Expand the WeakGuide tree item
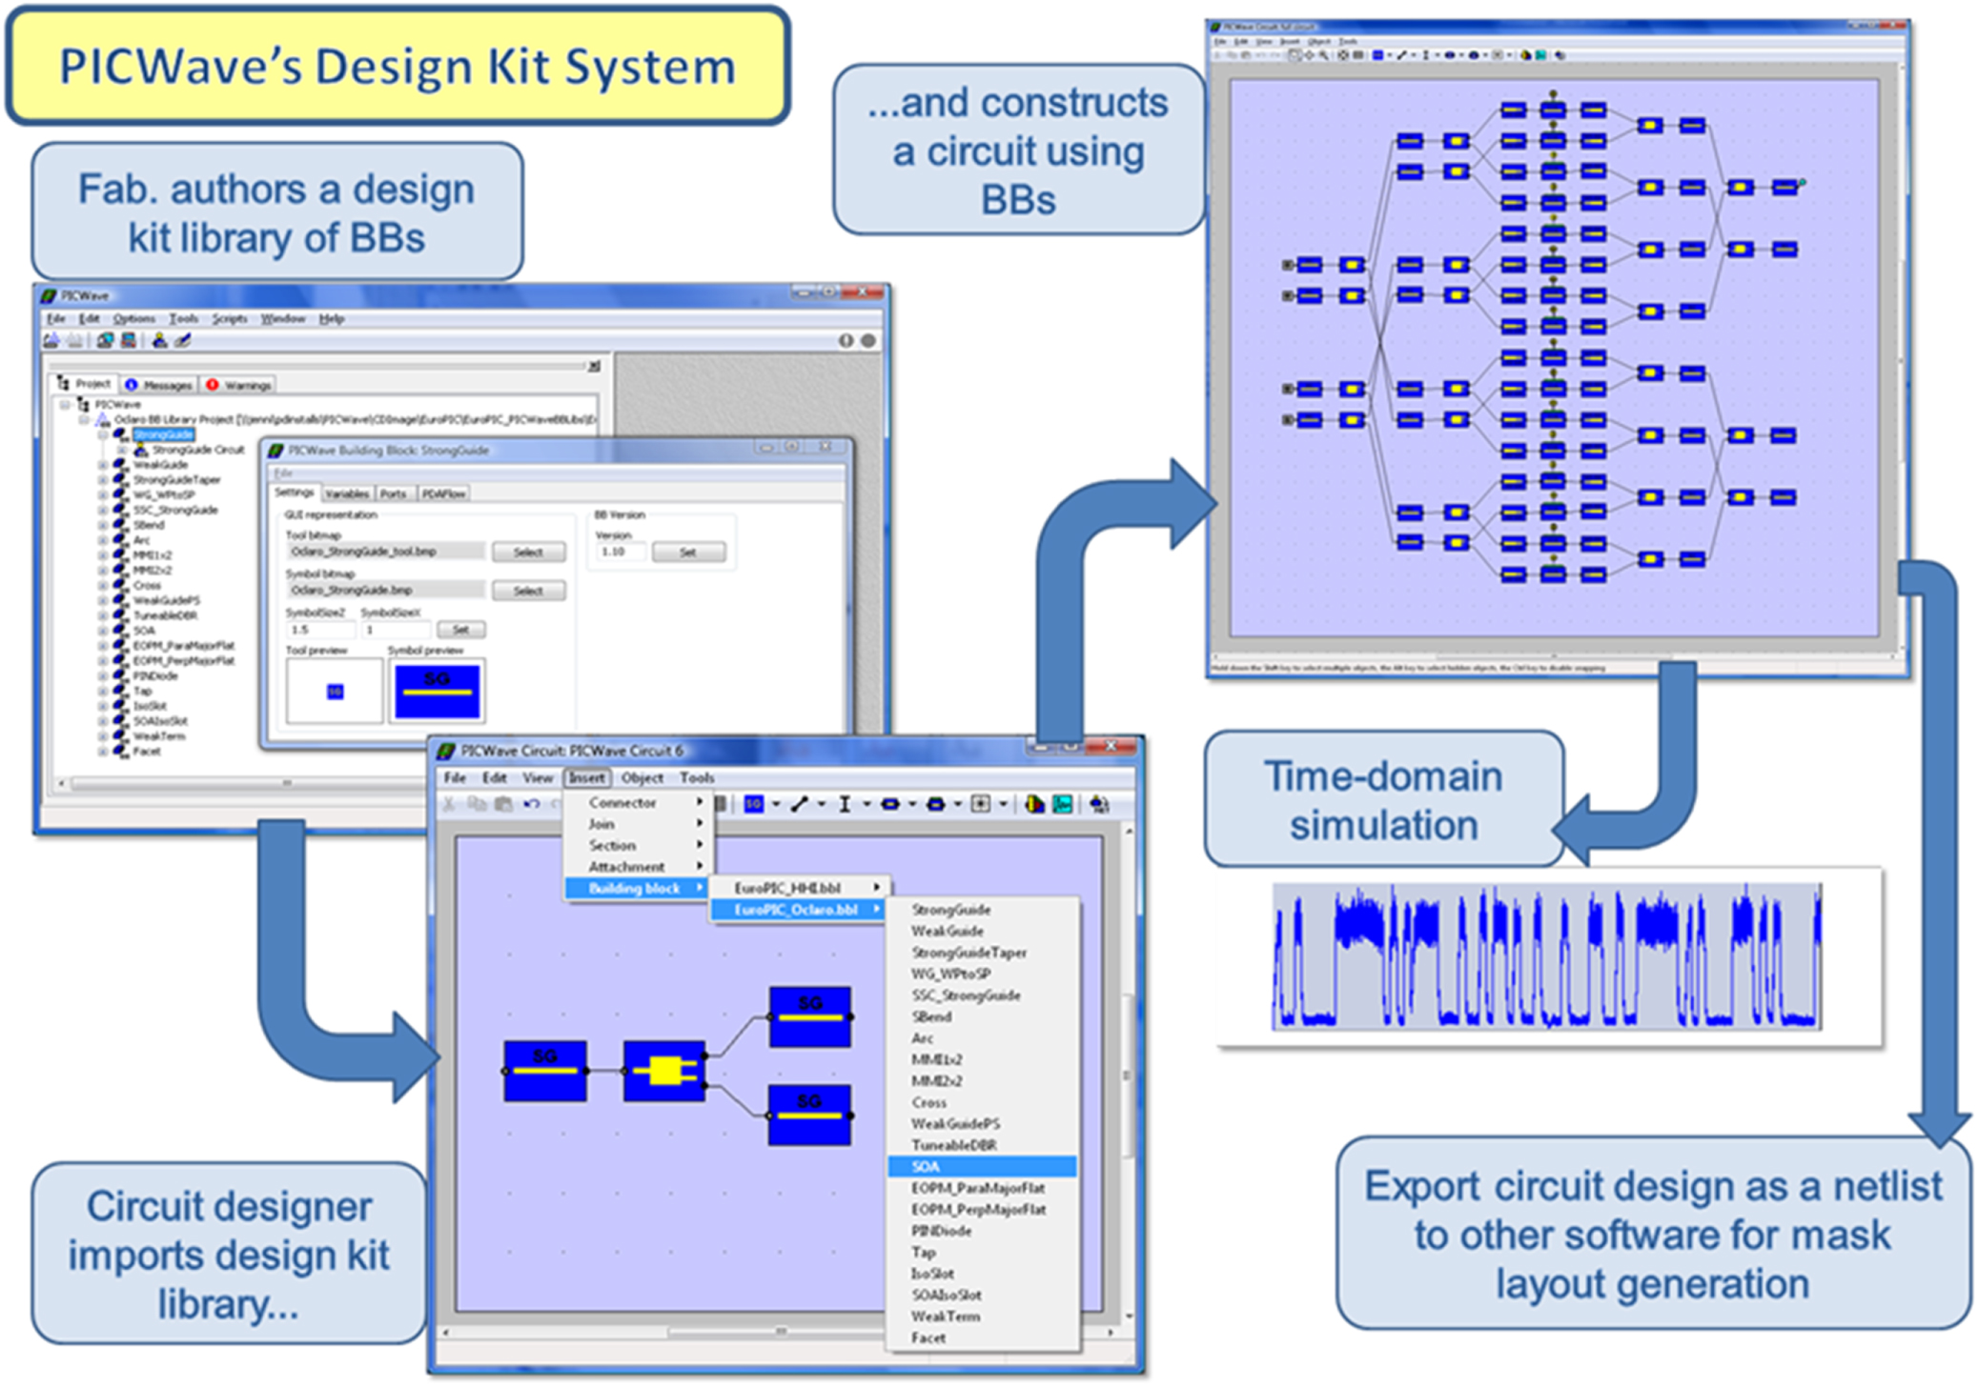Viewport: 1978px width, 1387px height. pyautogui.click(x=103, y=464)
